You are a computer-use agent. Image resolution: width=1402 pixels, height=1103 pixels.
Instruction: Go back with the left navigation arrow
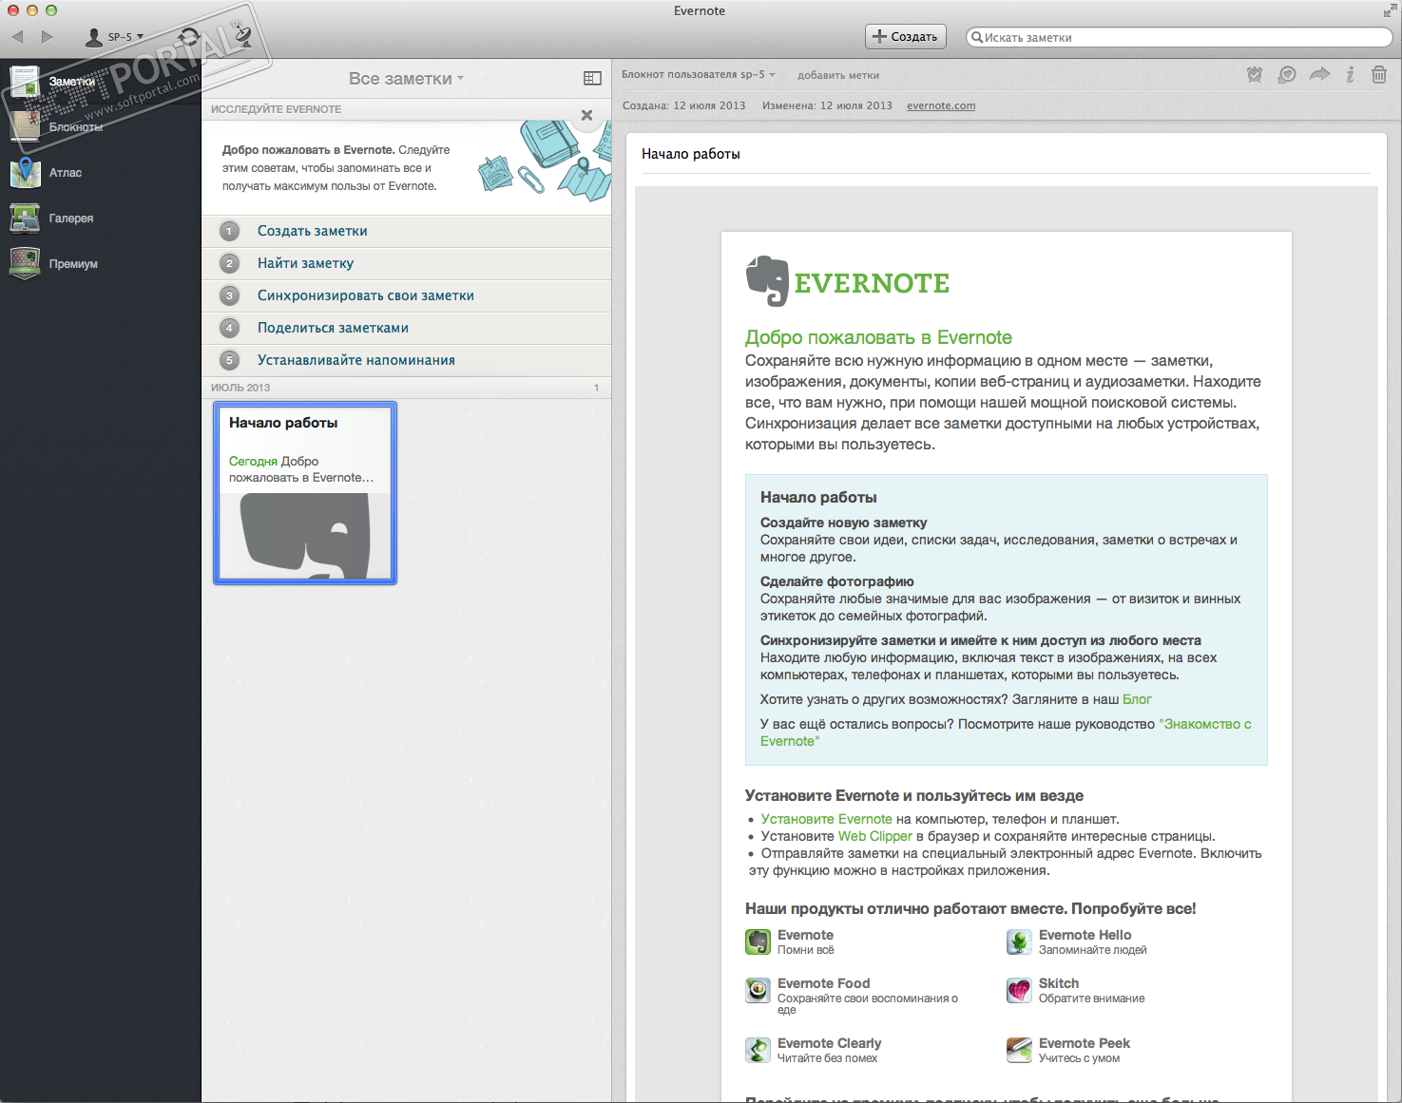pyautogui.click(x=18, y=37)
